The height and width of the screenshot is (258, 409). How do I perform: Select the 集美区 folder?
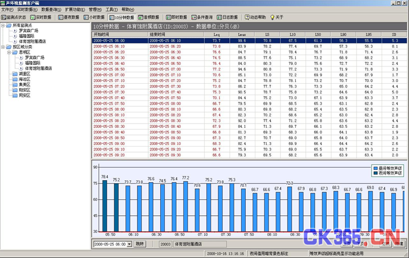[24, 84]
